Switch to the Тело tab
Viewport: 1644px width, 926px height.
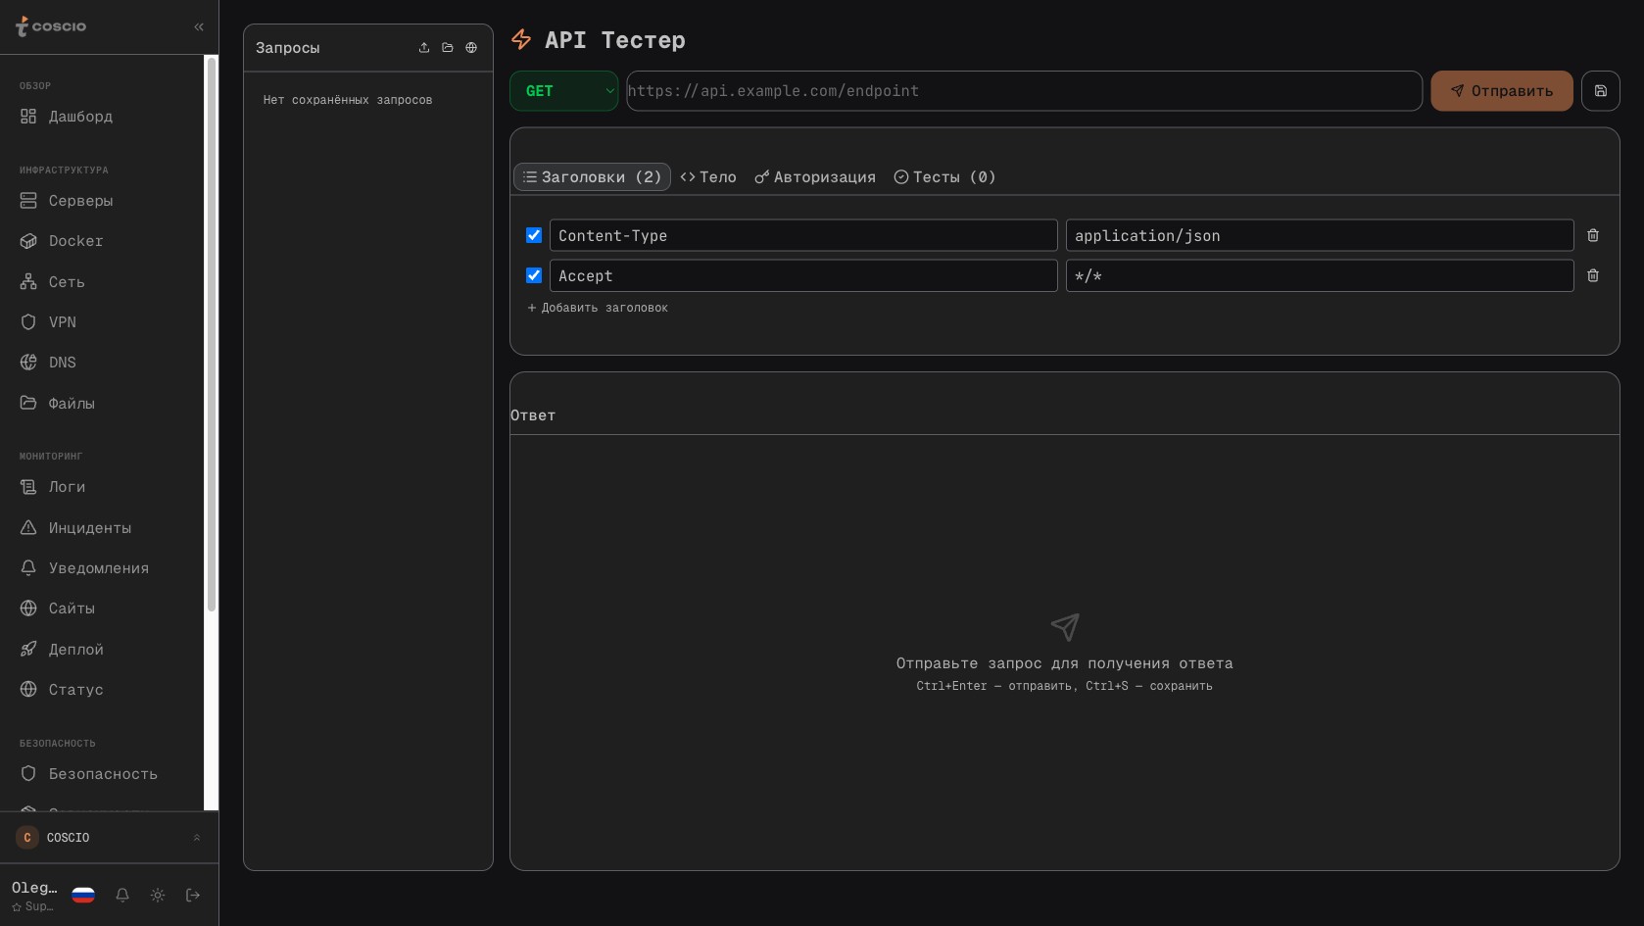[x=708, y=177]
